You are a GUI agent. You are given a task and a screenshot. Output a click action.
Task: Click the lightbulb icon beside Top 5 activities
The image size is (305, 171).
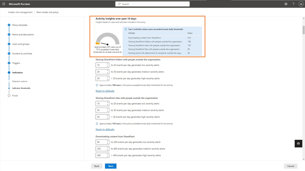click(x=126, y=29)
